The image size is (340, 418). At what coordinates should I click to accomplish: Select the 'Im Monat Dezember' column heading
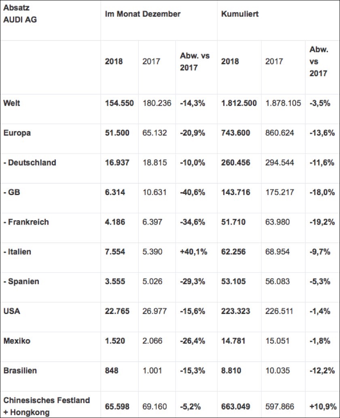(x=143, y=14)
